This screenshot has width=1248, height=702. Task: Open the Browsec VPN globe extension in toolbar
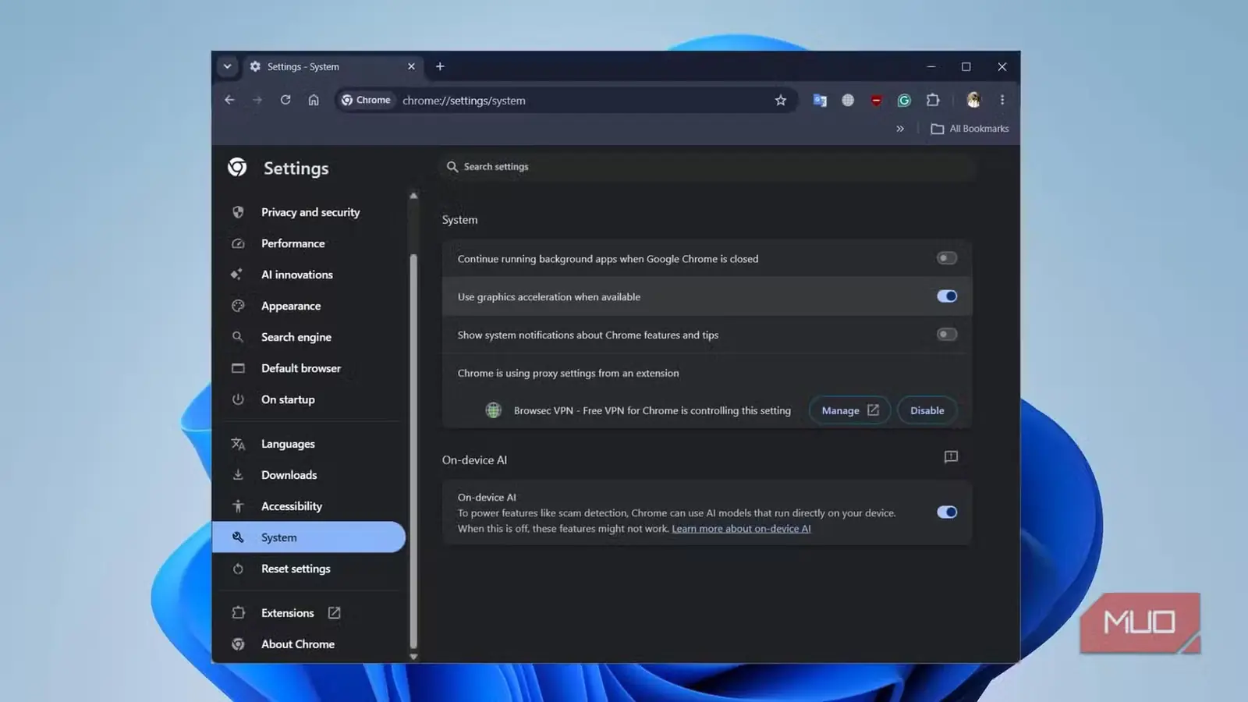click(x=848, y=100)
